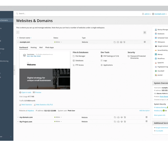The height and width of the screenshot is (147, 168).
Task: Open ServerShield from right panel
Action: (x=161, y=50)
